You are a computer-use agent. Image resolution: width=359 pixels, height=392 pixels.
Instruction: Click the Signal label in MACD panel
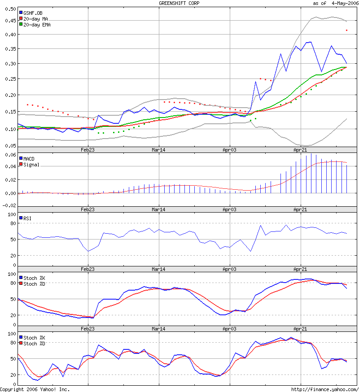point(31,164)
